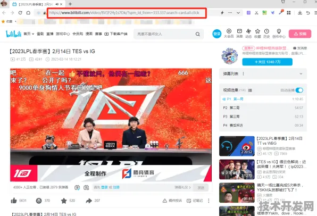Open 记笔记 notes button
Screen dimensions: 317x216
[x=195, y=201]
